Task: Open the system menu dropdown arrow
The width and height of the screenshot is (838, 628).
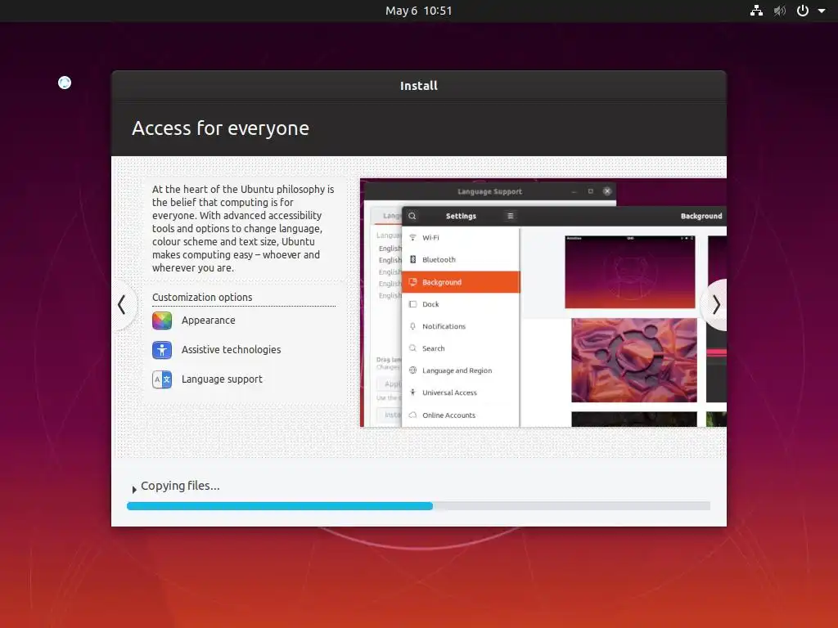Action: [822, 11]
